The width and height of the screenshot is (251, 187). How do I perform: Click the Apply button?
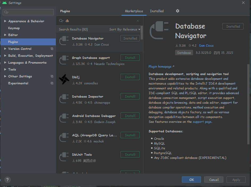pos(236,180)
